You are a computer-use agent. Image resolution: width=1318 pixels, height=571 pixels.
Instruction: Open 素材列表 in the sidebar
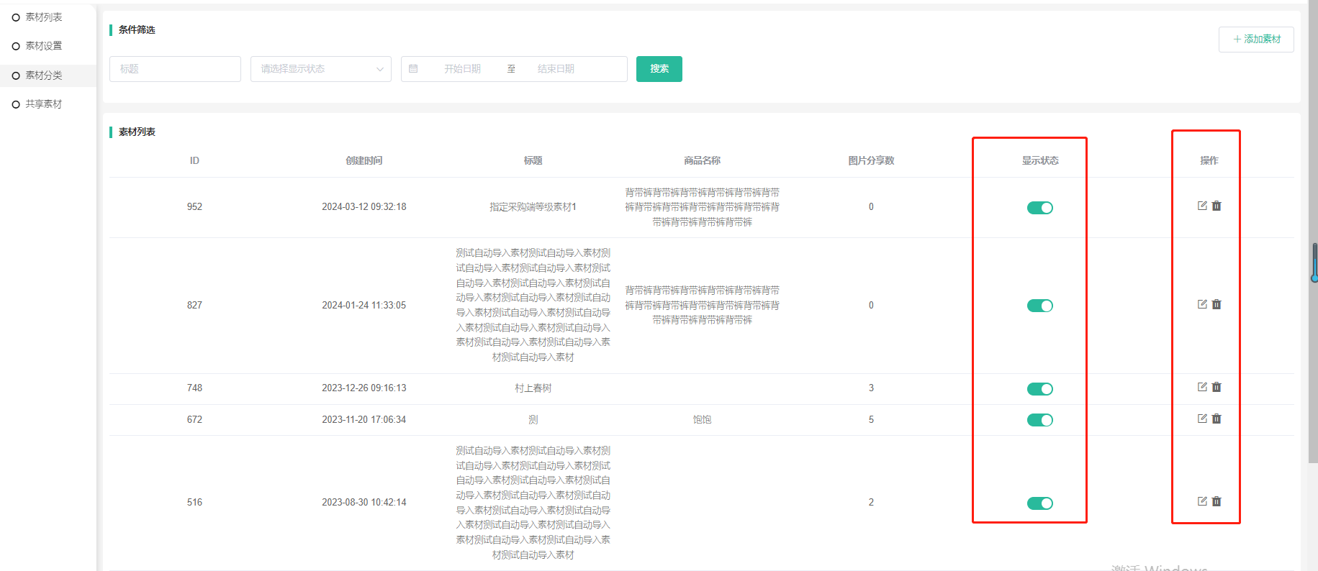(44, 17)
